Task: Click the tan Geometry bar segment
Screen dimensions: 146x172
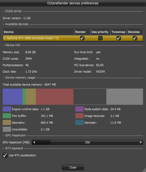Action: coord(31,97)
